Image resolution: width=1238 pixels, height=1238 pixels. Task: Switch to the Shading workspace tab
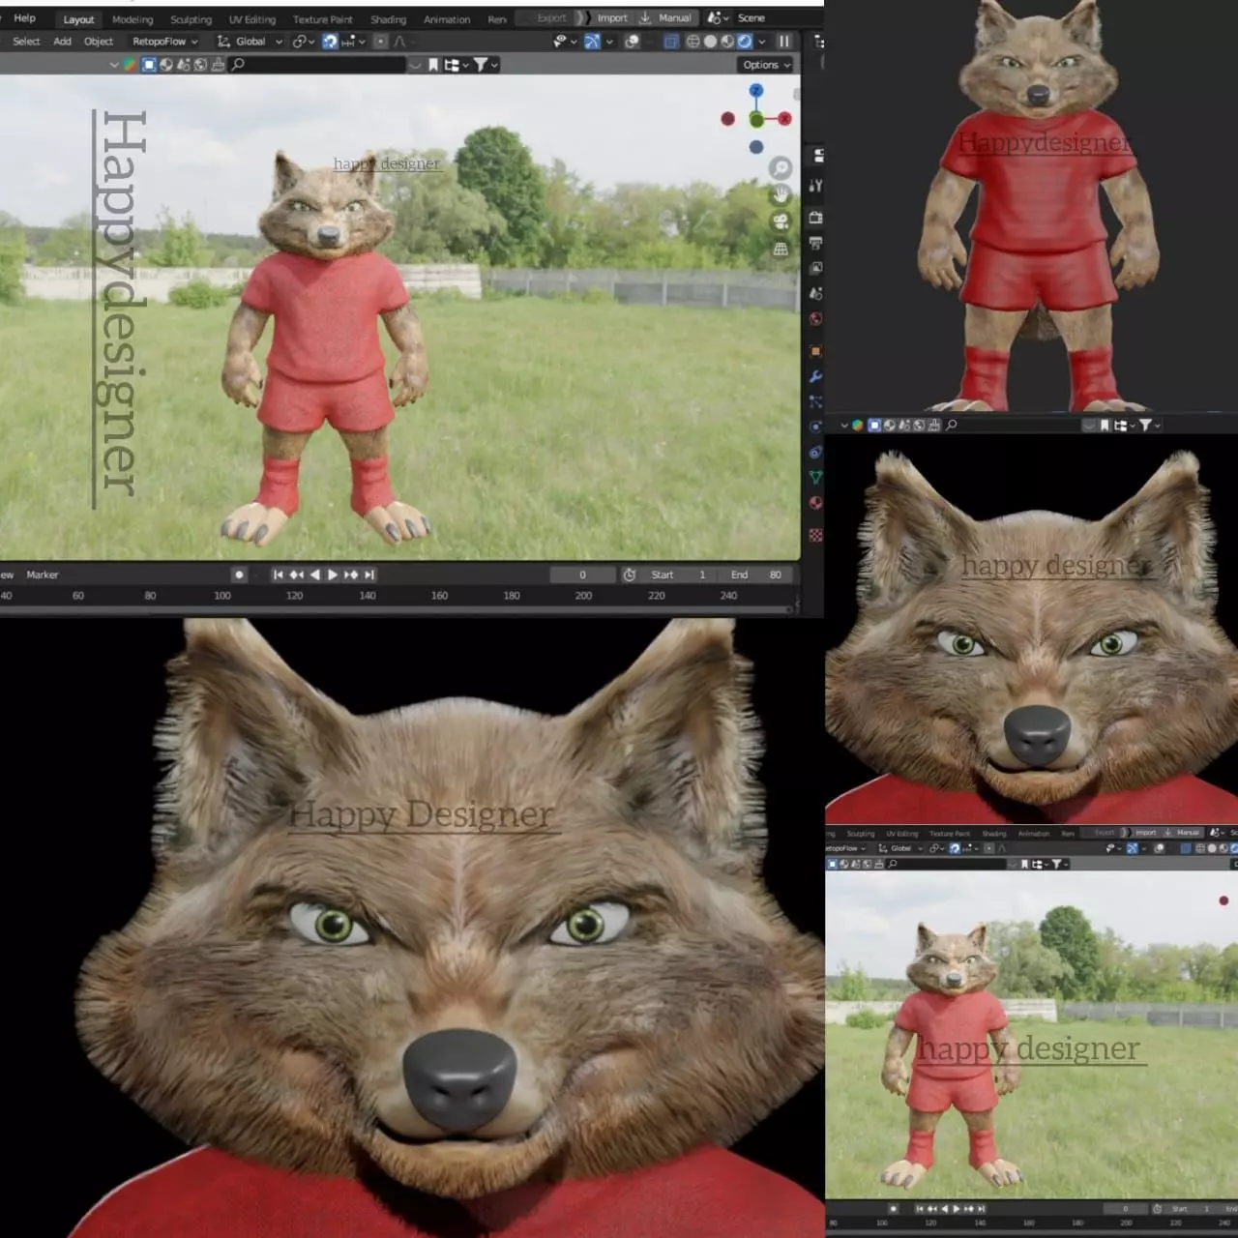(388, 19)
